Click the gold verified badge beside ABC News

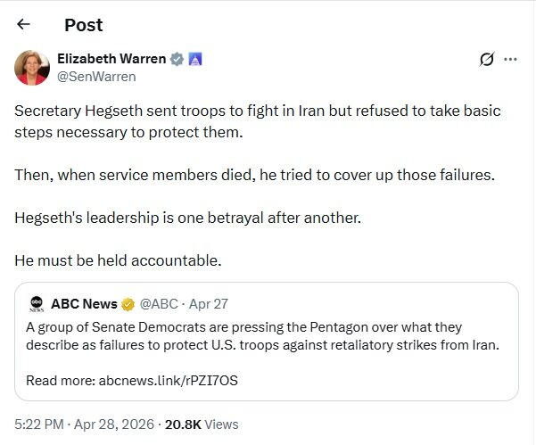pos(128,303)
